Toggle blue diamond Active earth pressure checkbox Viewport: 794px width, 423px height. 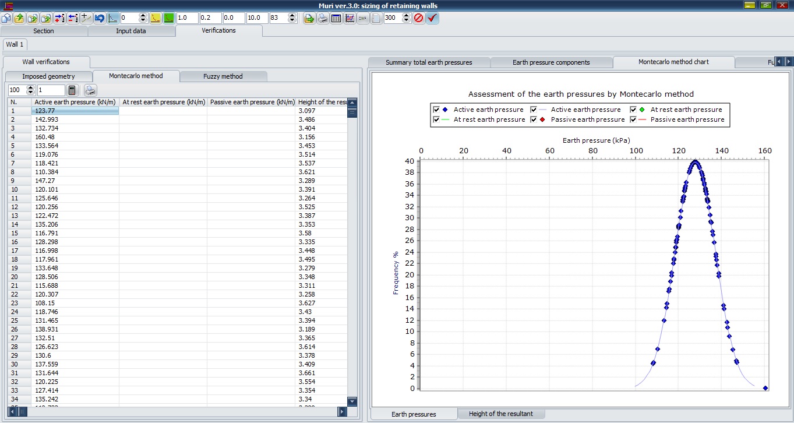click(437, 110)
